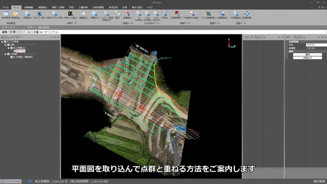Toggle the サンプル現場 root checkbox
The height and width of the screenshot is (184, 327).
click(5, 42)
